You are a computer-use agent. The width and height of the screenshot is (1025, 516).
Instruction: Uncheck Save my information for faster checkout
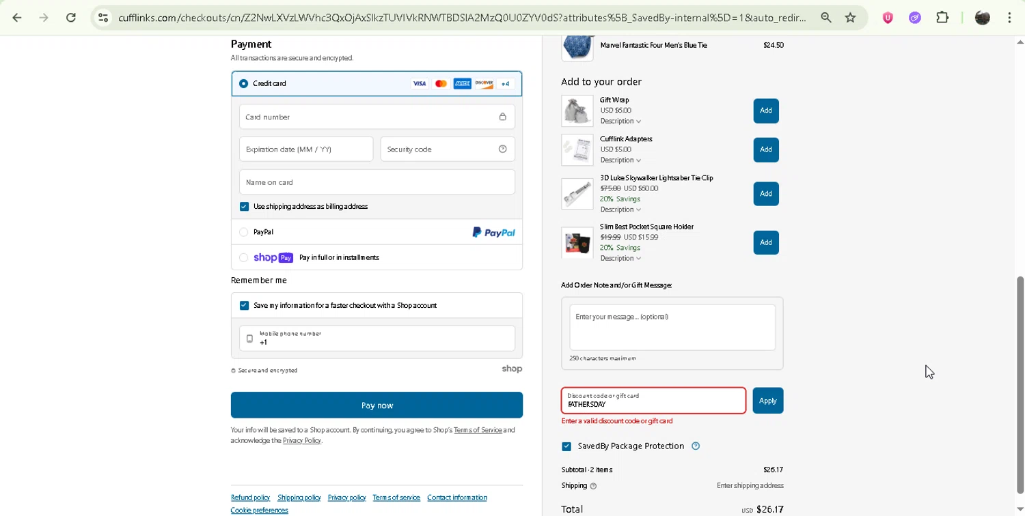[244, 305]
